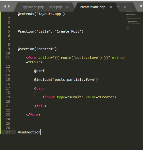Click 'posts.store' route string
Image resolution: width=143 pixels, height=150 pixels.
(88, 58)
